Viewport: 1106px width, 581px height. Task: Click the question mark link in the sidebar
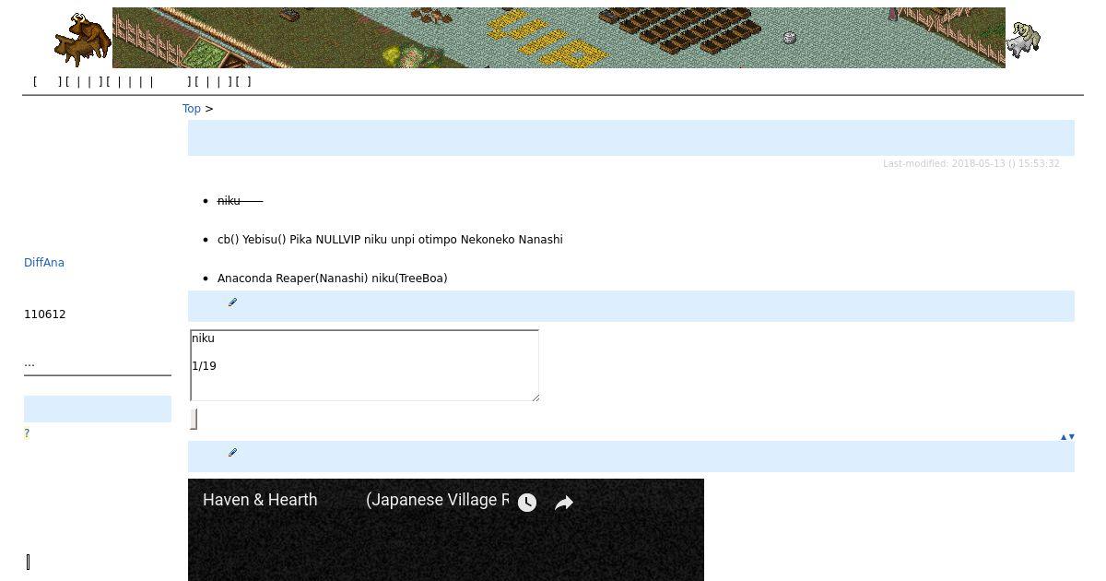click(27, 433)
